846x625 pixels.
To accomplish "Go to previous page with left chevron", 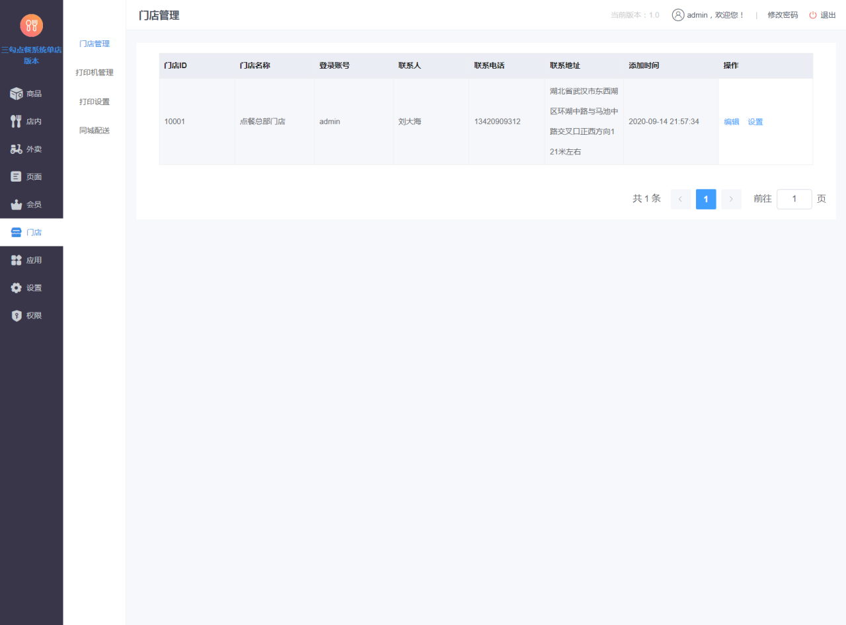I will pos(681,199).
